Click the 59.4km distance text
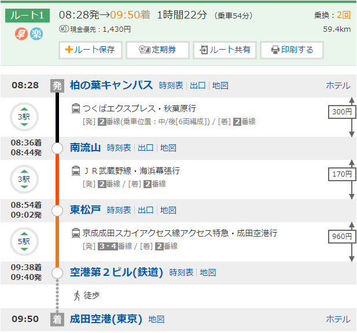This screenshot has height=333, width=357. [x=337, y=29]
